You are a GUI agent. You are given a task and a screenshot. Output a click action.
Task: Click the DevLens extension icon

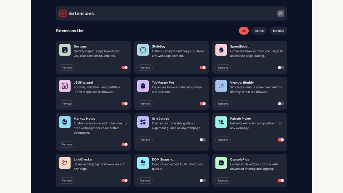click(x=65, y=50)
